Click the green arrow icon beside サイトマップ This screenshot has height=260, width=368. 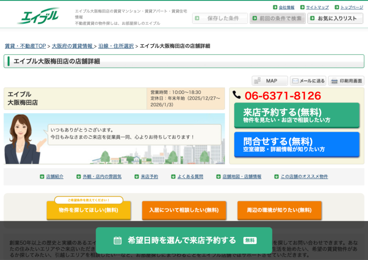(x=303, y=7)
